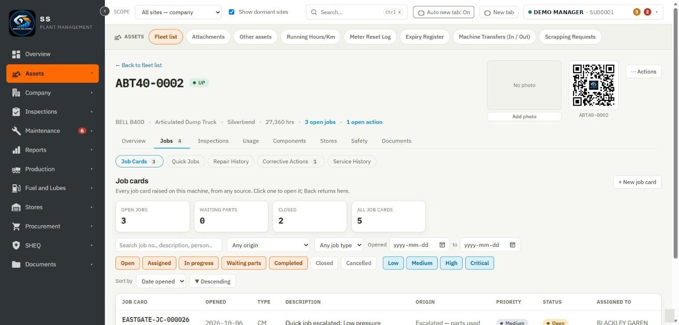Open the ABT40-0002 QR code
This screenshot has height=325, width=679.
click(593, 85)
